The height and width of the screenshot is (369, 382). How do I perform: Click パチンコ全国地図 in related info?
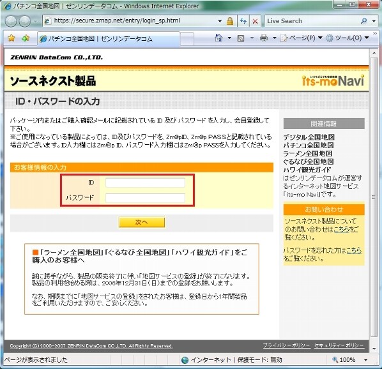pyautogui.click(x=309, y=146)
